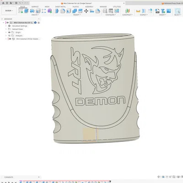Select the Extrude tool
The height and width of the screenshot is (183, 183).
(x=27, y=11)
